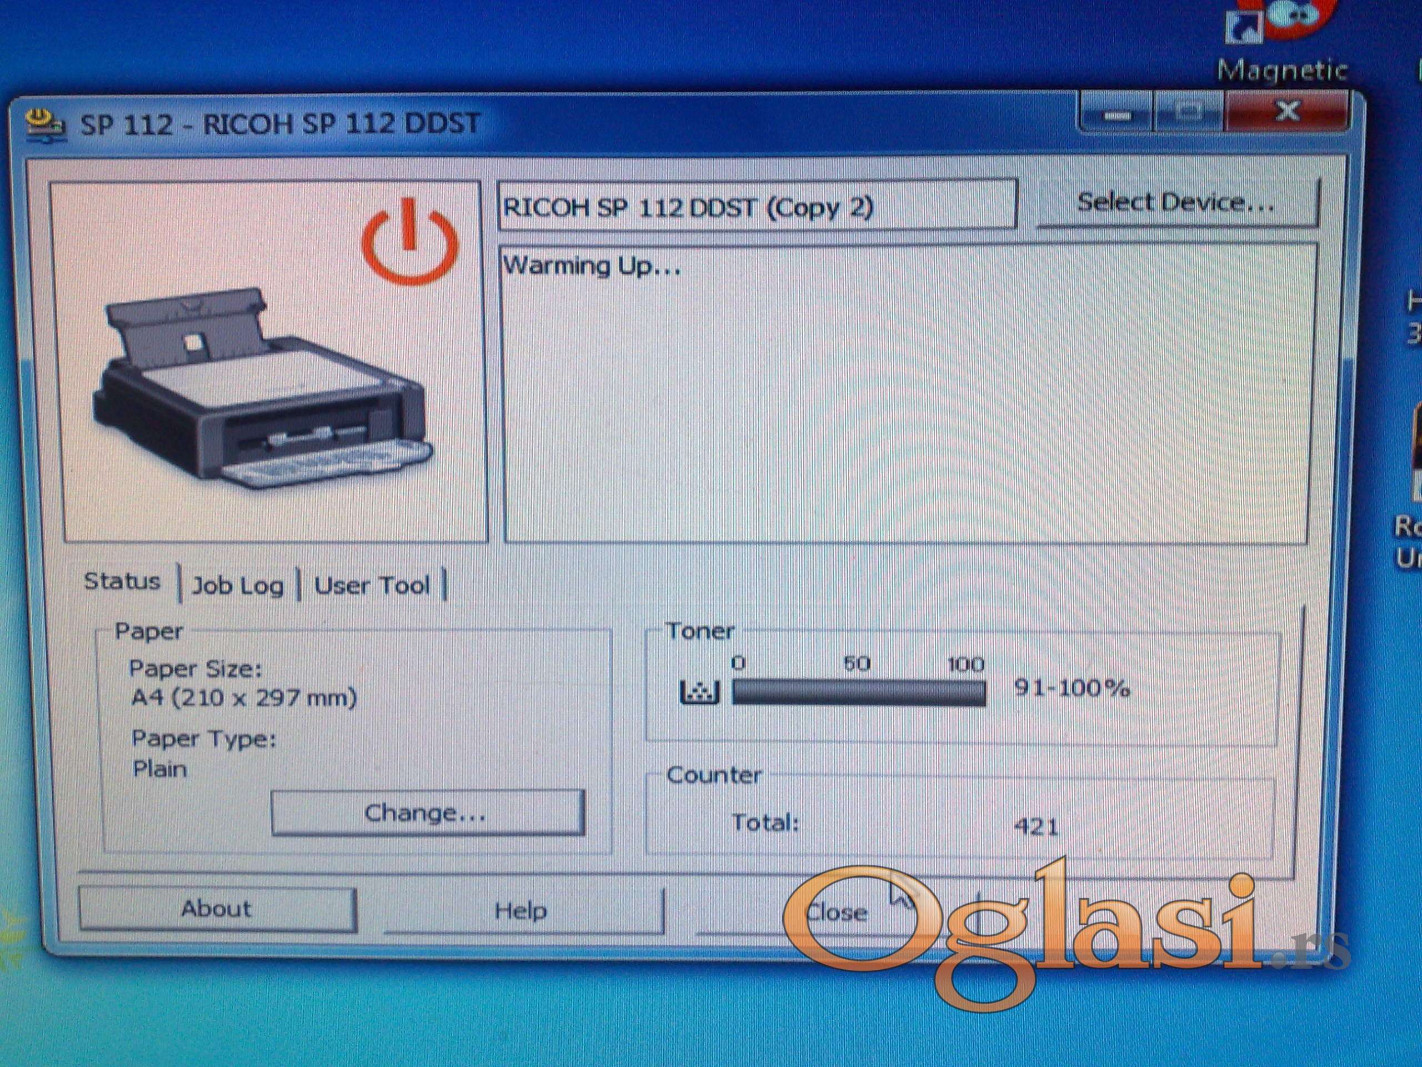
Task: Click the Select Device... button
Action: point(1177,203)
